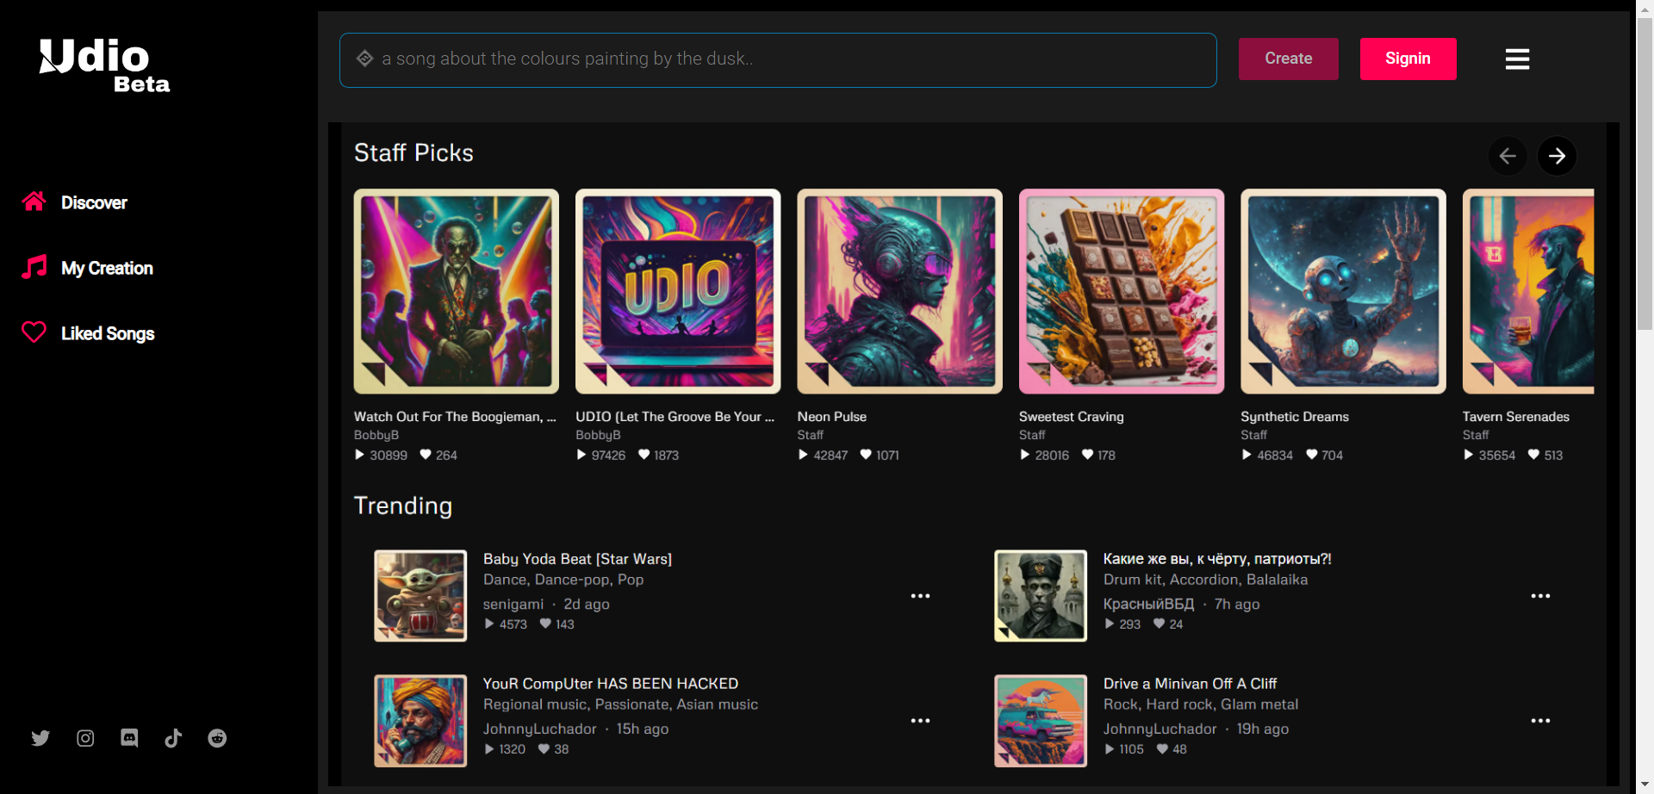1654x794 pixels.
Task: Open options menu for Какие же вы song
Action: click(1540, 596)
